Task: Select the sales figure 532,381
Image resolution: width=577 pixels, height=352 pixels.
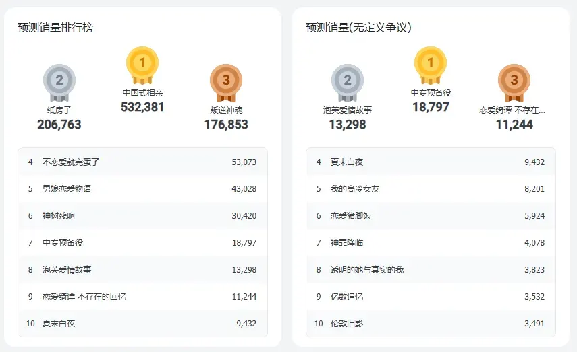Action: [142, 107]
